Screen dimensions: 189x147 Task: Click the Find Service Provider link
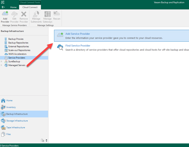coord(78,46)
